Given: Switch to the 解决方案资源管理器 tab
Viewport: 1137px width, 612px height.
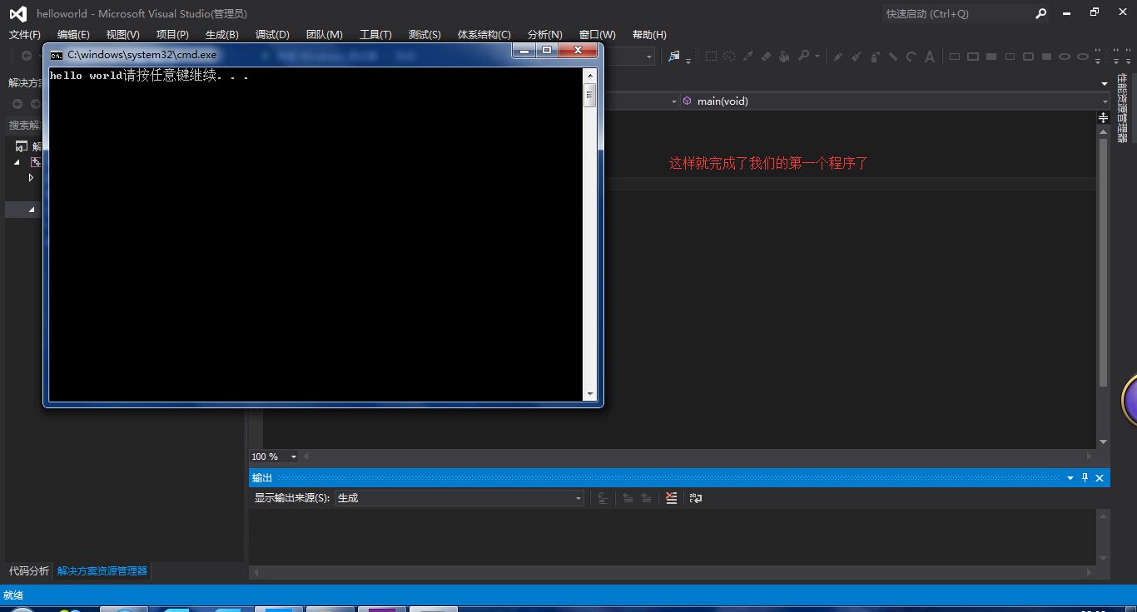Looking at the screenshot, I should coord(102,571).
